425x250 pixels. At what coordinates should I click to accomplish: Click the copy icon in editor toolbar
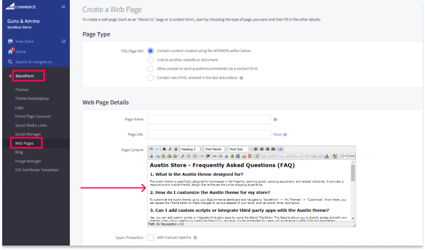(158, 156)
